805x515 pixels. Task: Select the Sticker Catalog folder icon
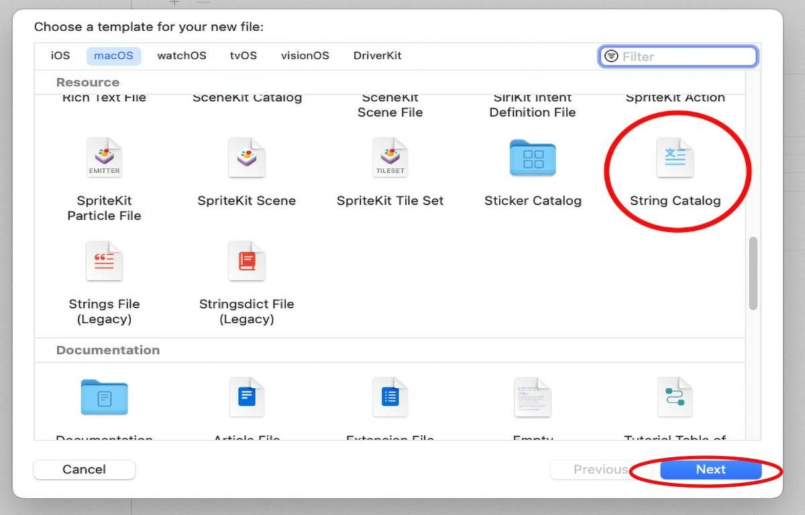tap(533, 158)
